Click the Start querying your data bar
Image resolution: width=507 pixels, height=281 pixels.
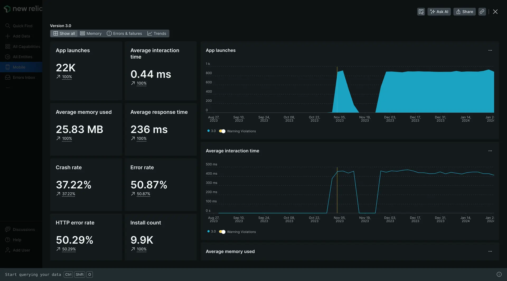(33, 274)
